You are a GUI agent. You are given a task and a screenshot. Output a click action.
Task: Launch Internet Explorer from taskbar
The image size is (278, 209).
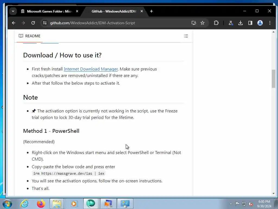point(24,204)
